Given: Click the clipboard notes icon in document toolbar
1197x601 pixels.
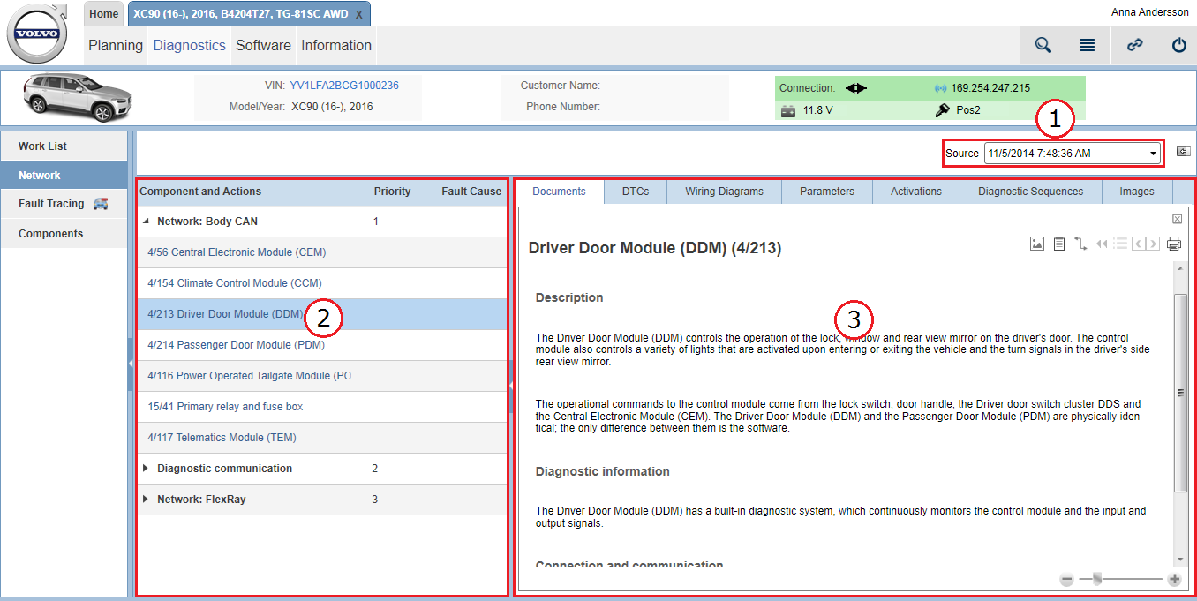Looking at the screenshot, I should pos(1059,244).
